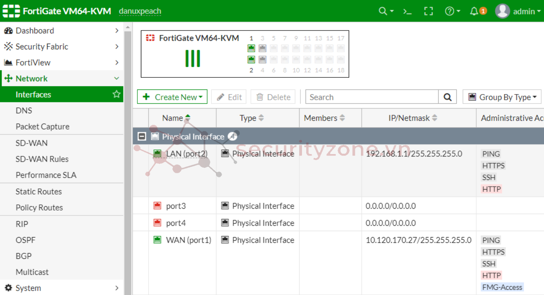Click the search magnifier button
The width and height of the screenshot is (544, 295).
[x=447, y=97]
